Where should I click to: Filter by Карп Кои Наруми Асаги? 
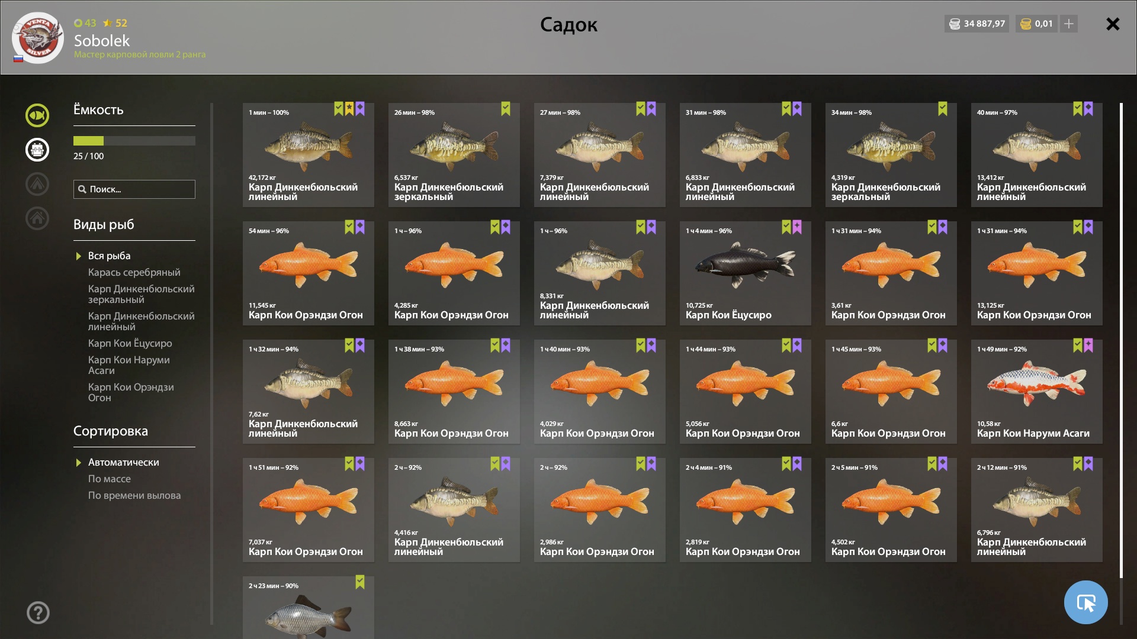click(129, 365)
